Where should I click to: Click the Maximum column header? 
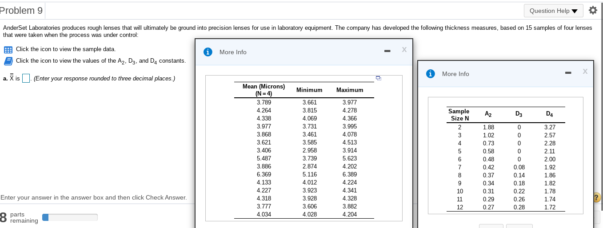(350, 90)
